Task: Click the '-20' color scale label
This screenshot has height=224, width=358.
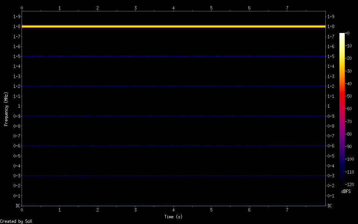Action: tap(348, 58)
